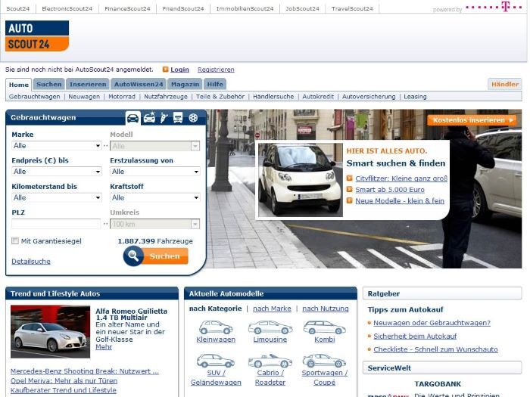The width and height of the screenshot is (530, 397).
Task: Click the Sportwagen car silhouette icon
Action: click(325, 361)
